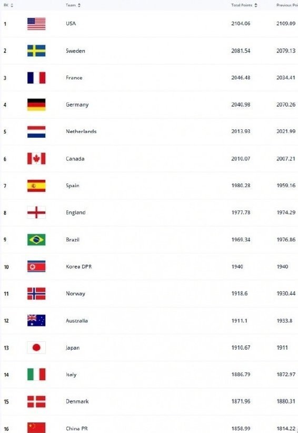Open the Germany team link
Screen dimensions: 298x433
point(77,105)
